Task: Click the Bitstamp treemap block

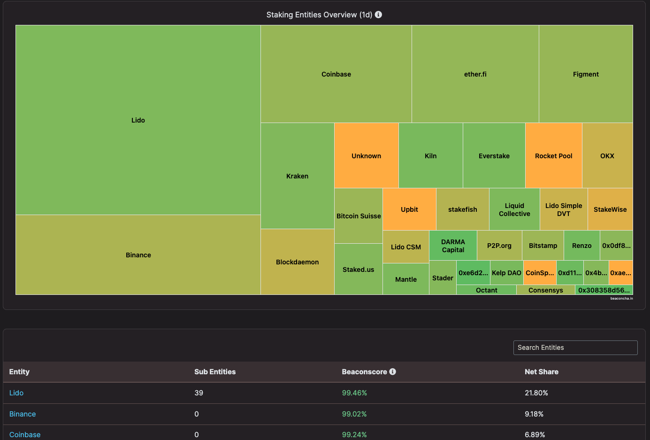Action: (543, 246)
